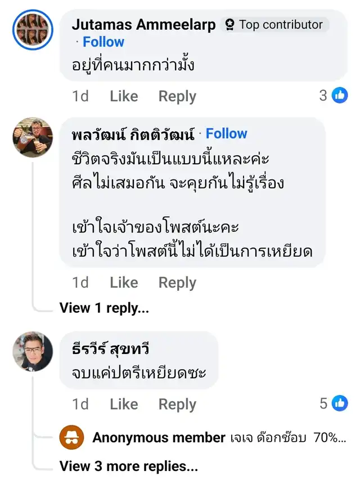Follow Jutamas Ammeelarp
The height and width of the screenshot is (480, 360).
point(103,42)
